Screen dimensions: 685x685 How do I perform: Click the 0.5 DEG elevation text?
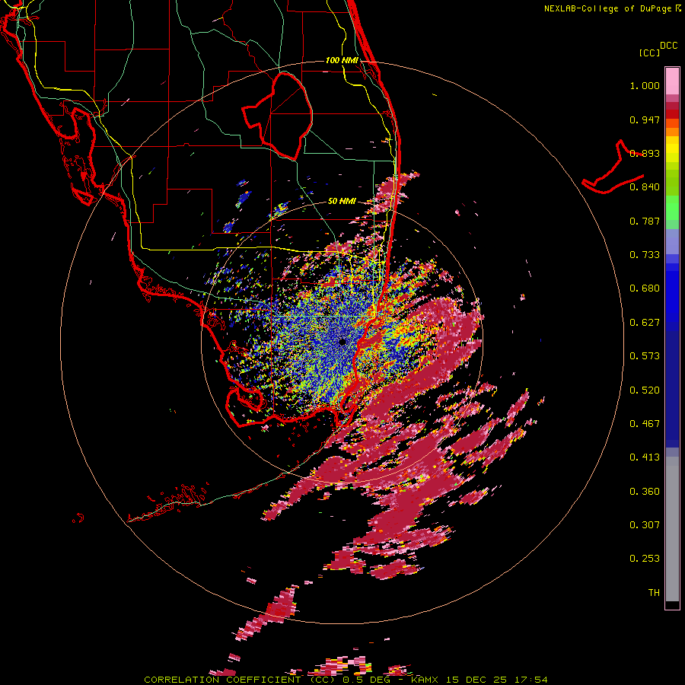coord(366,680)
